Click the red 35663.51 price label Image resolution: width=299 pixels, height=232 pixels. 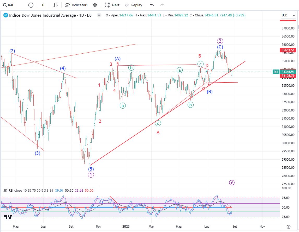click(288, 50)
